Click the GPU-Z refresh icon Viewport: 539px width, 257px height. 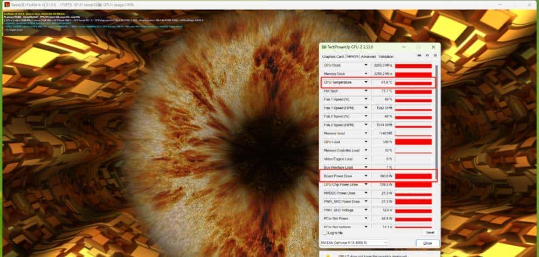(x=427, y=56)
